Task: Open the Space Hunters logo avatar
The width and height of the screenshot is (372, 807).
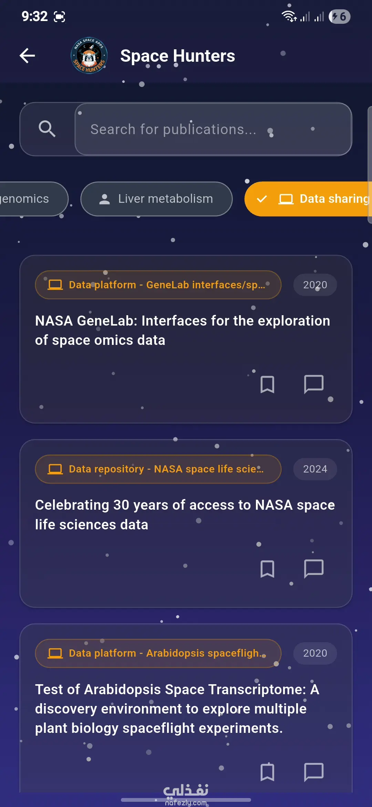Action: point(89,56)
